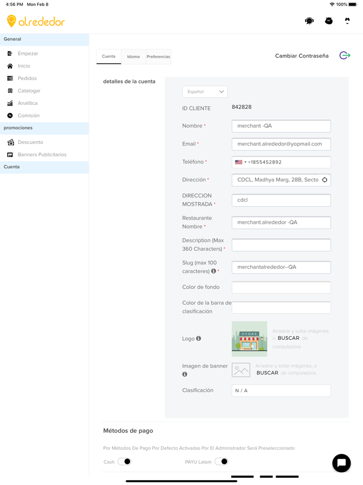Viewport: 363px width, 485px height.
Task: Click the Empezar sidebar icon
Action: [10, 53]
